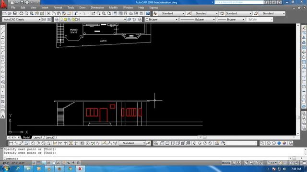This screenshot has width=307, height=172.
Task: Activate the Pan realtime tool
Action: point(93,13)
